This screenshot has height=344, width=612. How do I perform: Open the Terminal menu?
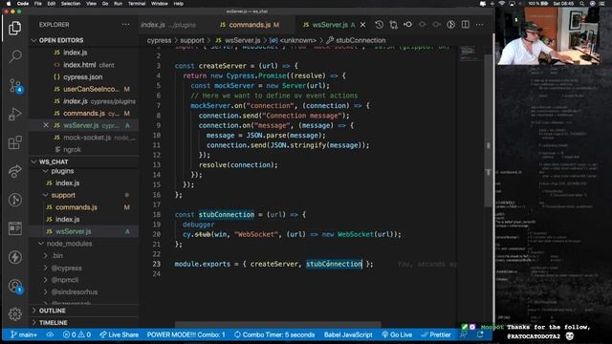click(x=137, y=4)
